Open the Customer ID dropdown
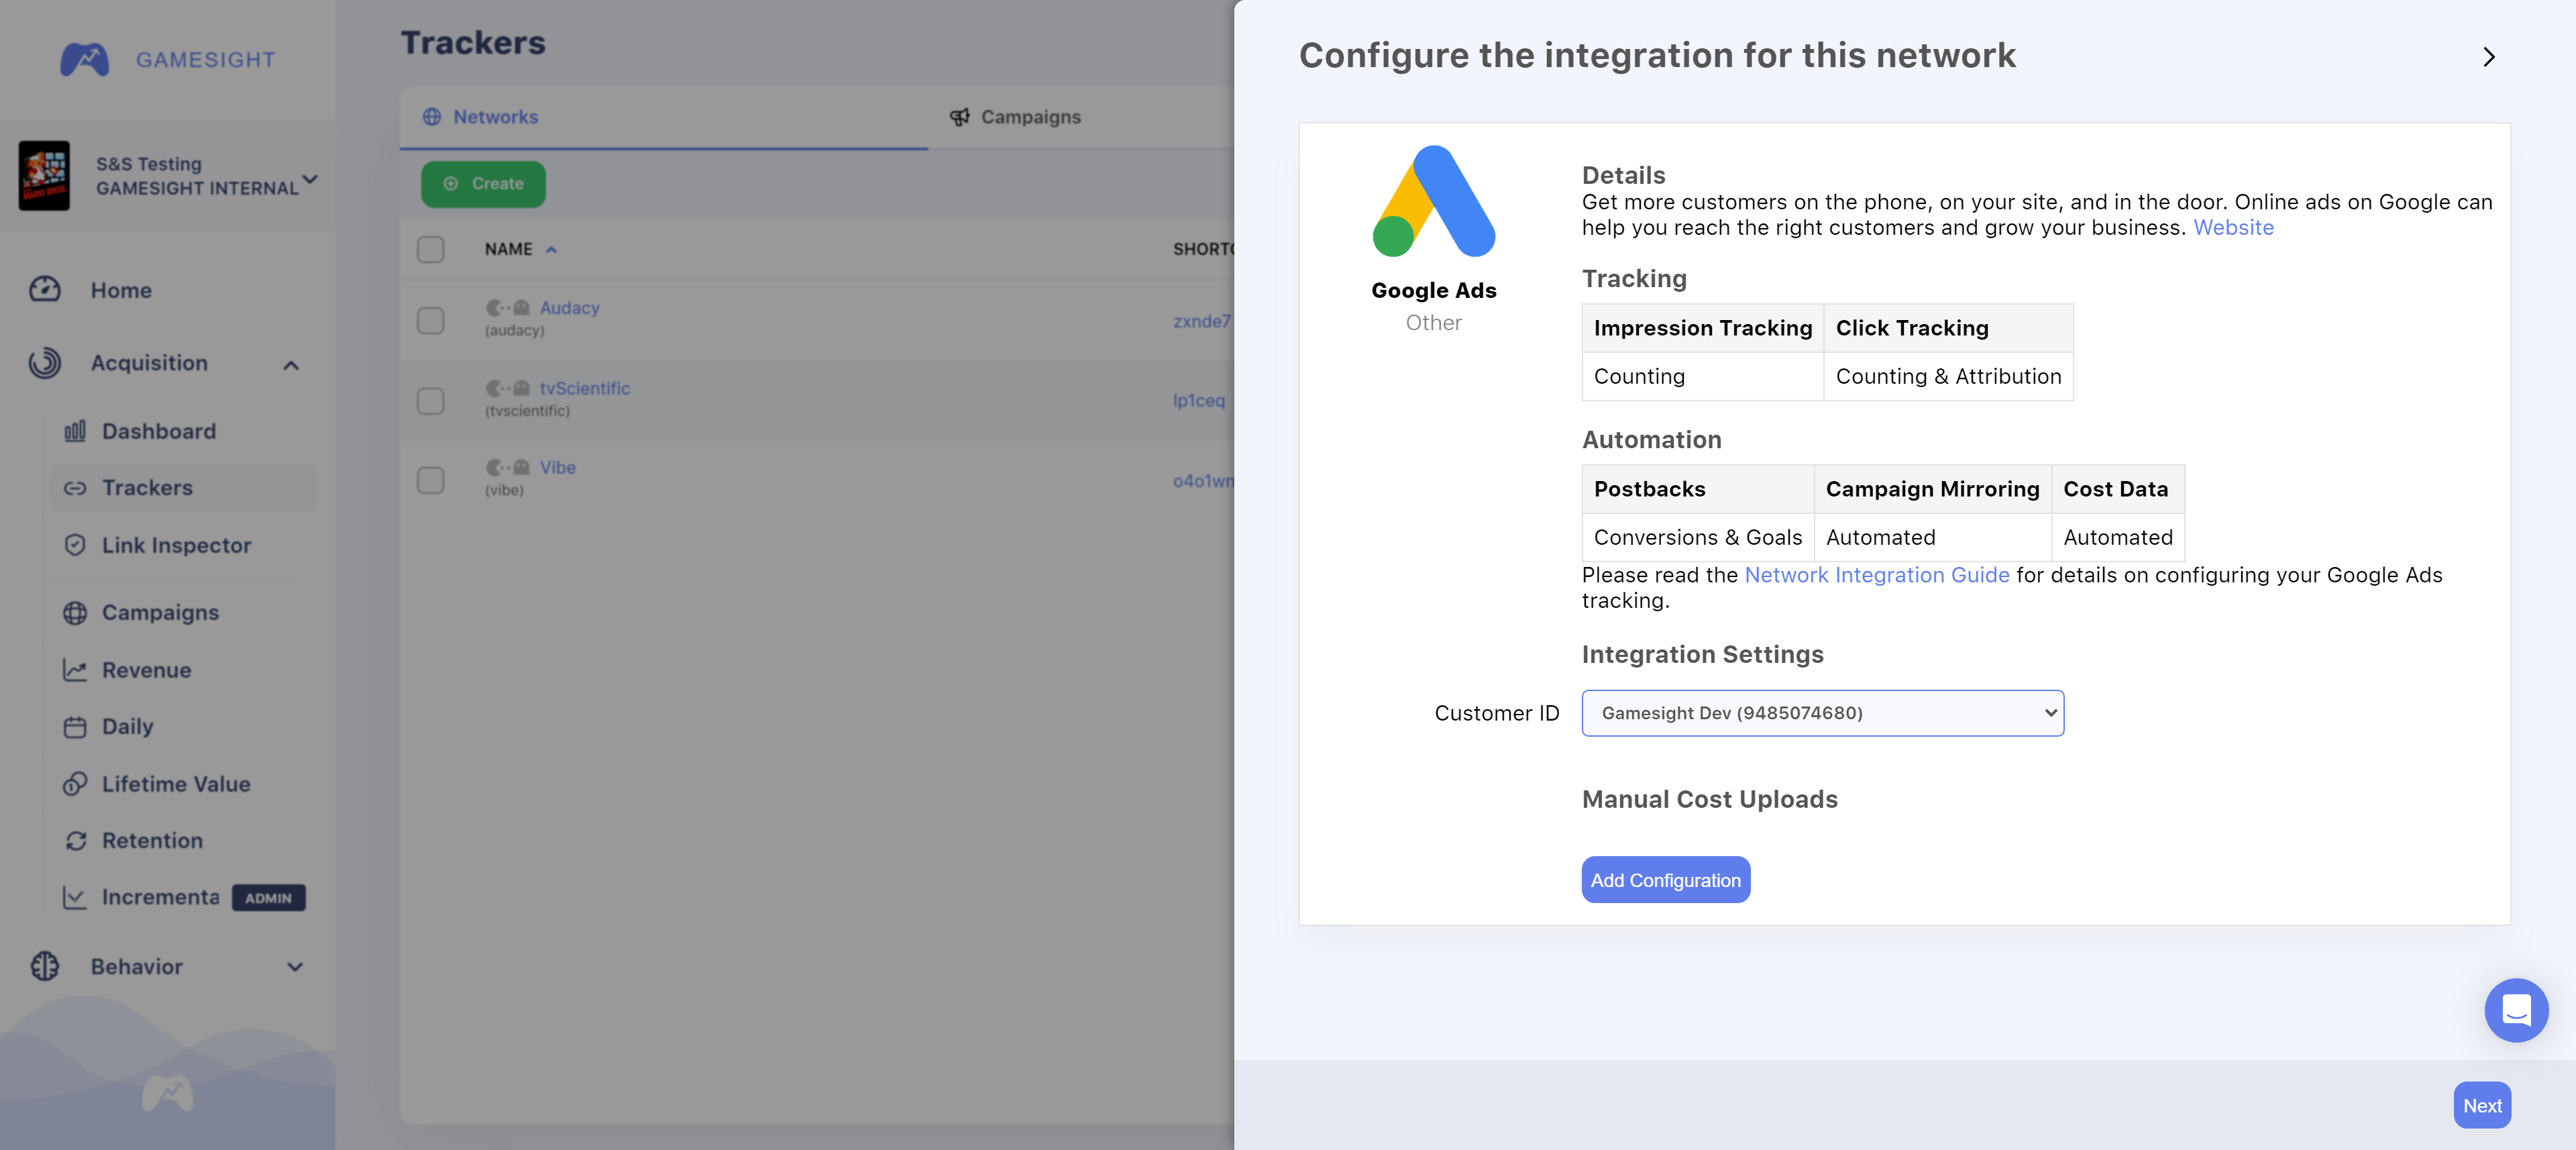This screenshot has height=1150, width=2576. pyautogui.click(x=1822, y=713)
